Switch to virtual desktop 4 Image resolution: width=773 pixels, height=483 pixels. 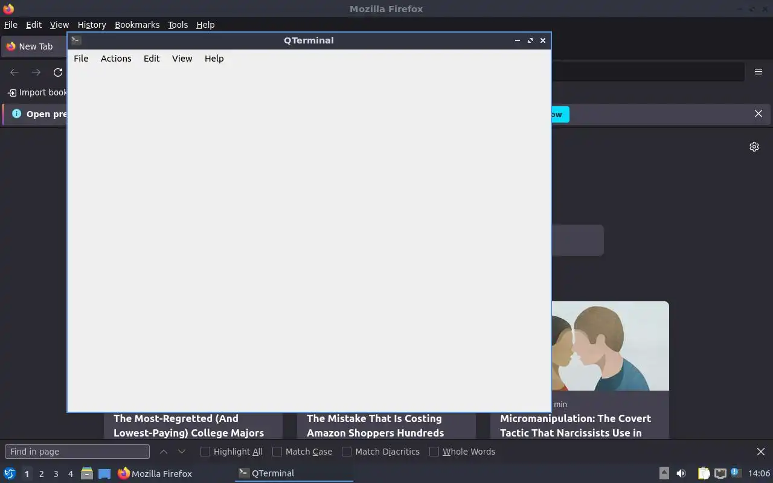coord(70,474)
